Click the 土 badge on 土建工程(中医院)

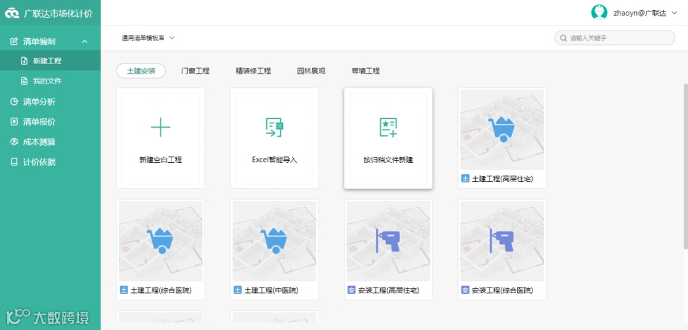[x=238, y=290]
